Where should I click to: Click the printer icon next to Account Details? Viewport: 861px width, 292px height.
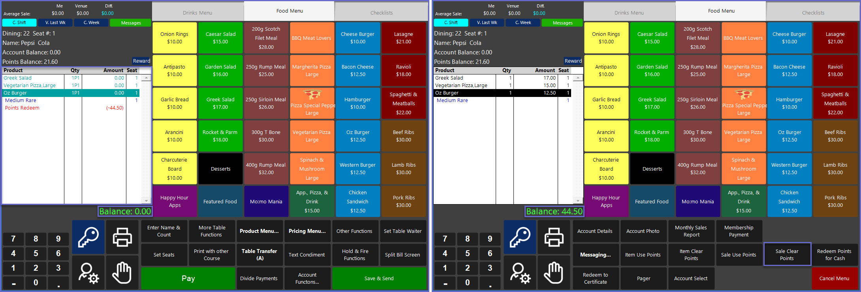coord(554,237)
